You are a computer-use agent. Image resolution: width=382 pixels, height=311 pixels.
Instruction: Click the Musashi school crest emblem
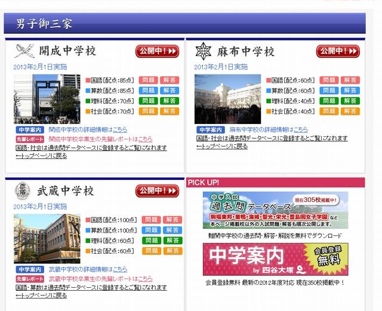coord(23,191)
